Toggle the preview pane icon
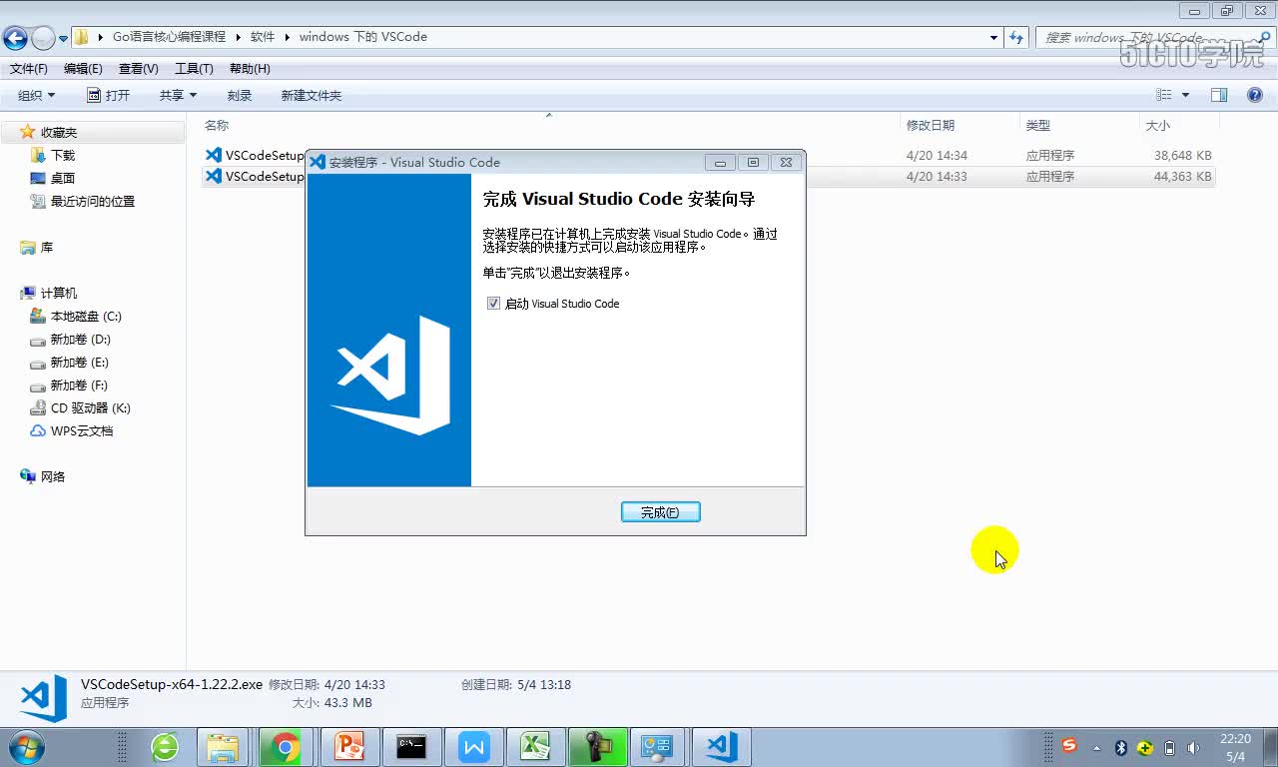 1219,95
